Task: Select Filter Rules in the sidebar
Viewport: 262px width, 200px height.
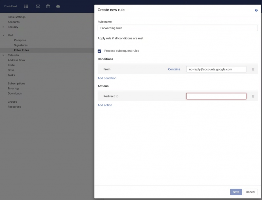Action: [x=21, y=50]
